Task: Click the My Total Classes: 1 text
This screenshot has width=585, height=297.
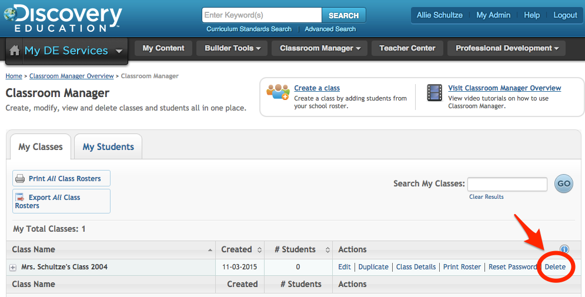Action: pos(49,229)
